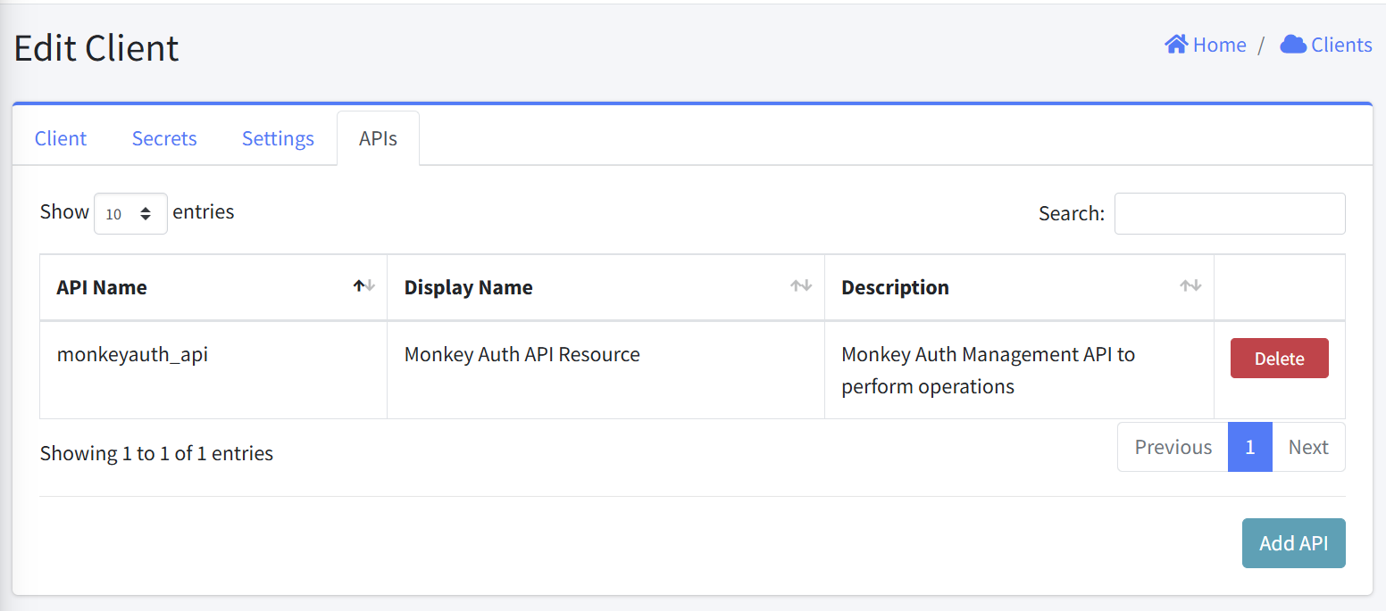Delete the monkeyauth_api entry

[1279, 359]
